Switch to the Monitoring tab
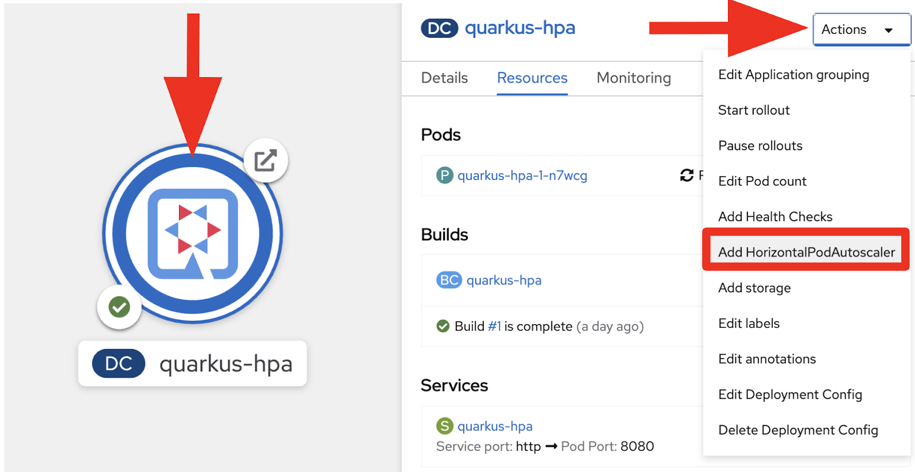The image size is (915, 472). [x=634, y=78]
